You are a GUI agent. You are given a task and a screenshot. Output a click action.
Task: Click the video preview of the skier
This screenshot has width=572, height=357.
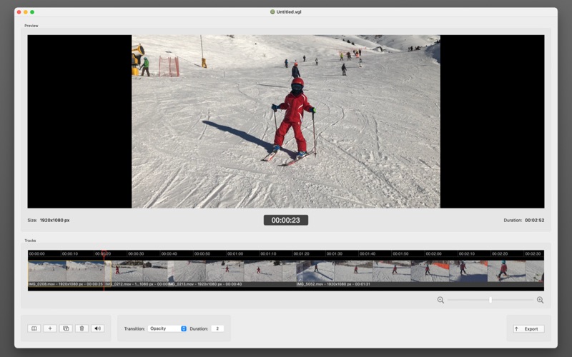(286, 121)
